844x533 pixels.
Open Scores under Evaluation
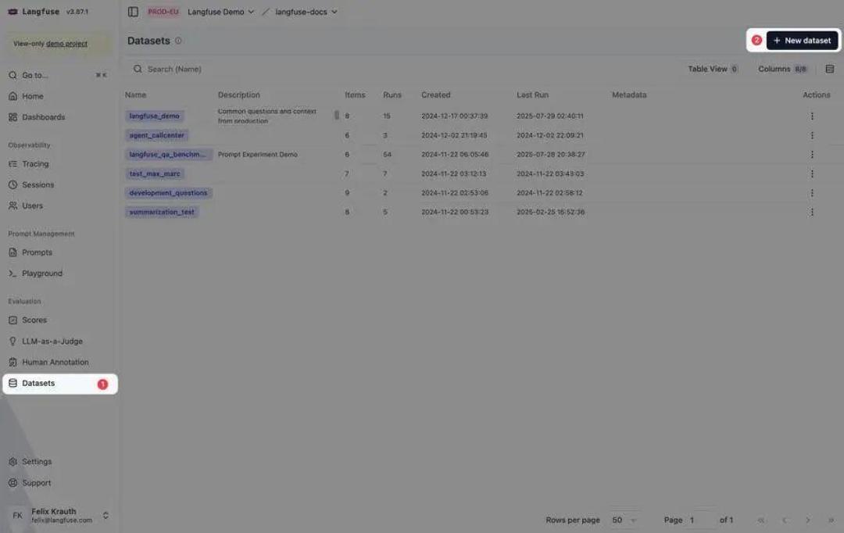point(58,320)
